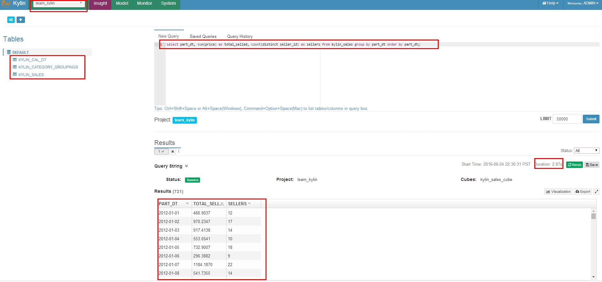The image size is (602, 282).
Task: Open the learn_kylin project dropdown
Action: click(59, 4)
